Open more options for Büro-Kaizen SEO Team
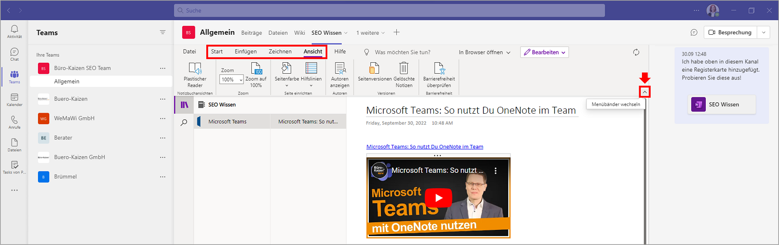Screen dimensions: 779x245 tap(163, 68)
